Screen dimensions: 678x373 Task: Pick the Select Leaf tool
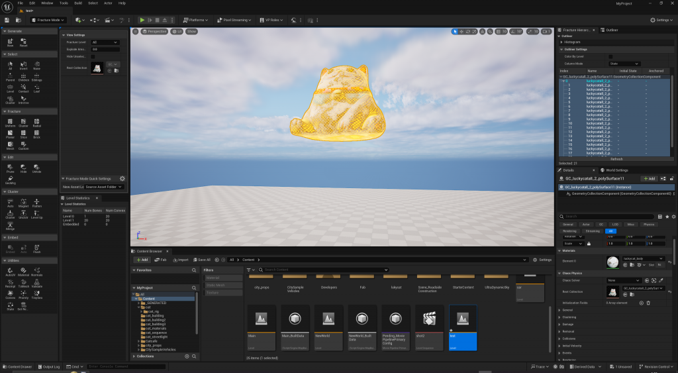37,88
